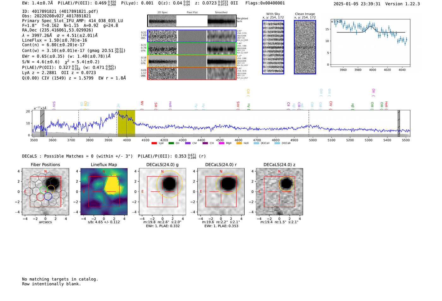Click the green Hβ line label
The height and width of the screenshot is (301, 442).
click(x=353, y=106)
